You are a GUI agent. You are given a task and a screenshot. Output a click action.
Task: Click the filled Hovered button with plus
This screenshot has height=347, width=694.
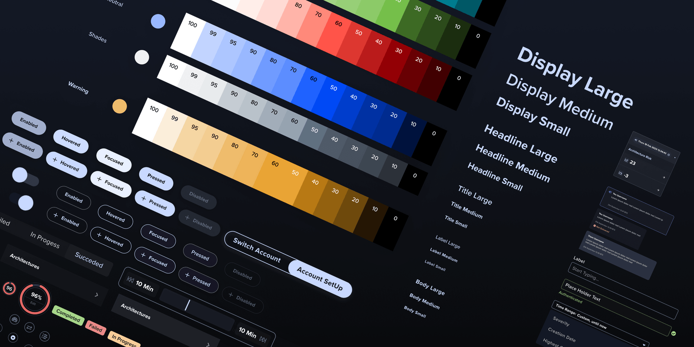66,164
